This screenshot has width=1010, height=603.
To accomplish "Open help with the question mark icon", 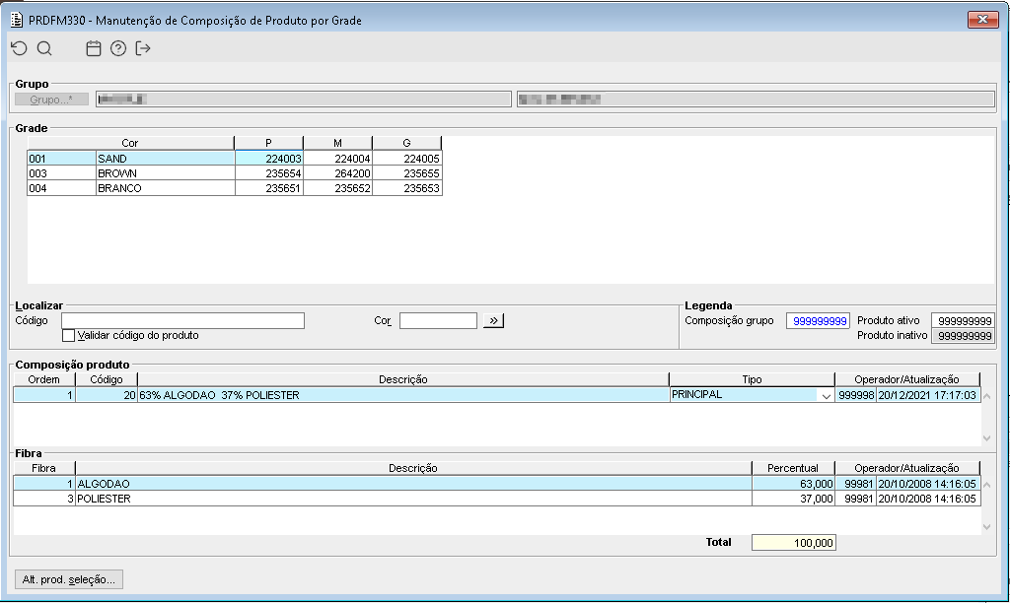I will click(118, 48).
